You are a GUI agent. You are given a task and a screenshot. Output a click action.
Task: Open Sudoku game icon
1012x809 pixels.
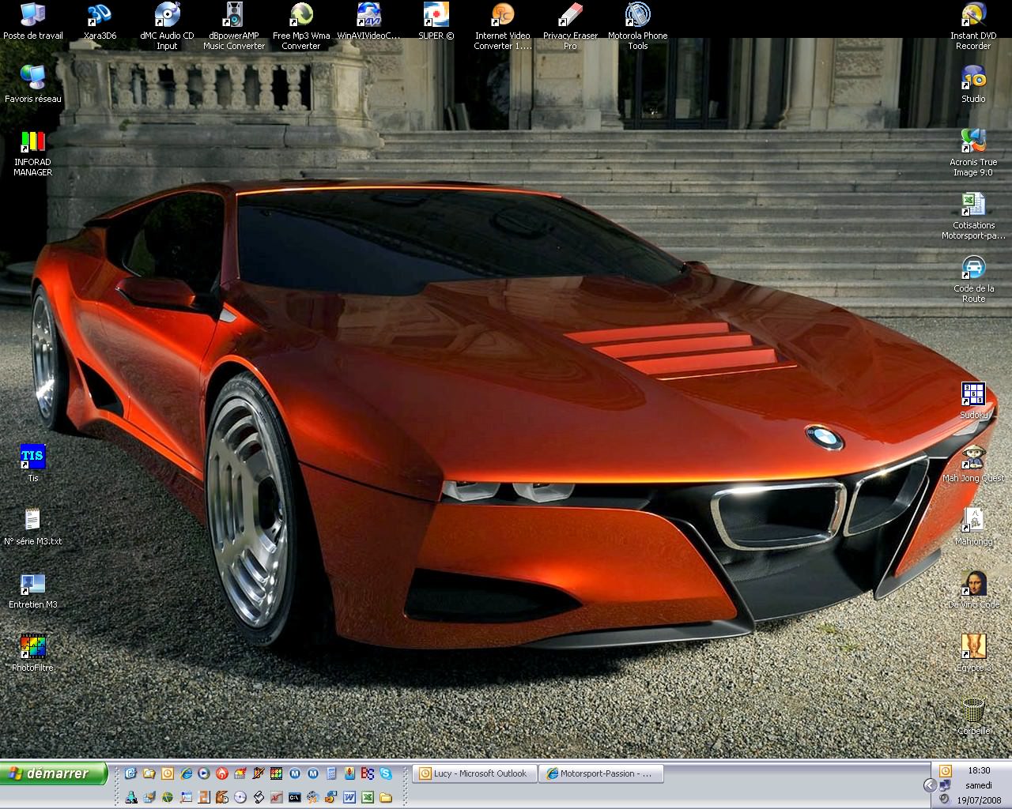(x=973, y=401)
